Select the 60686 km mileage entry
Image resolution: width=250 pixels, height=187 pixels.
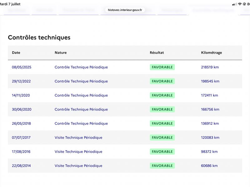(209, 166)
